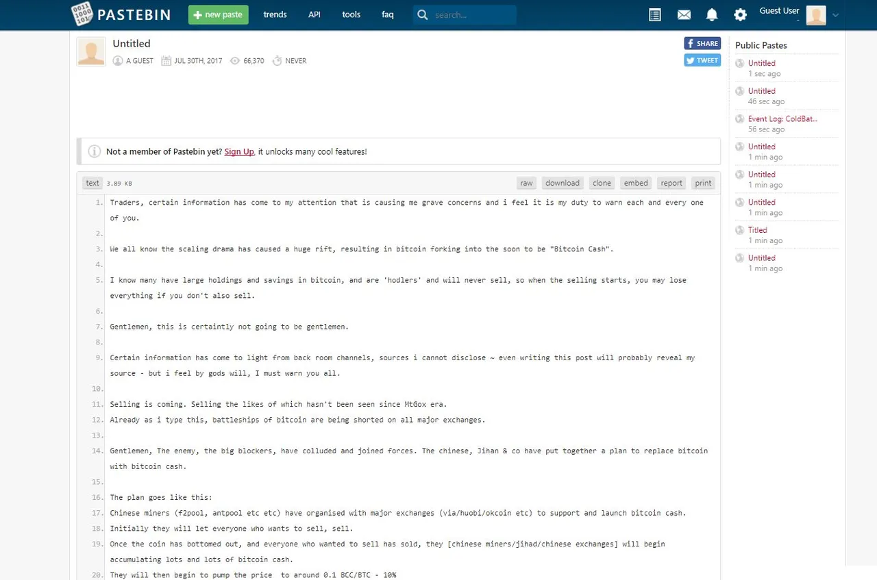Click the 3.89 KB size label
Screen dimensions: 877x580
point(119,184)
